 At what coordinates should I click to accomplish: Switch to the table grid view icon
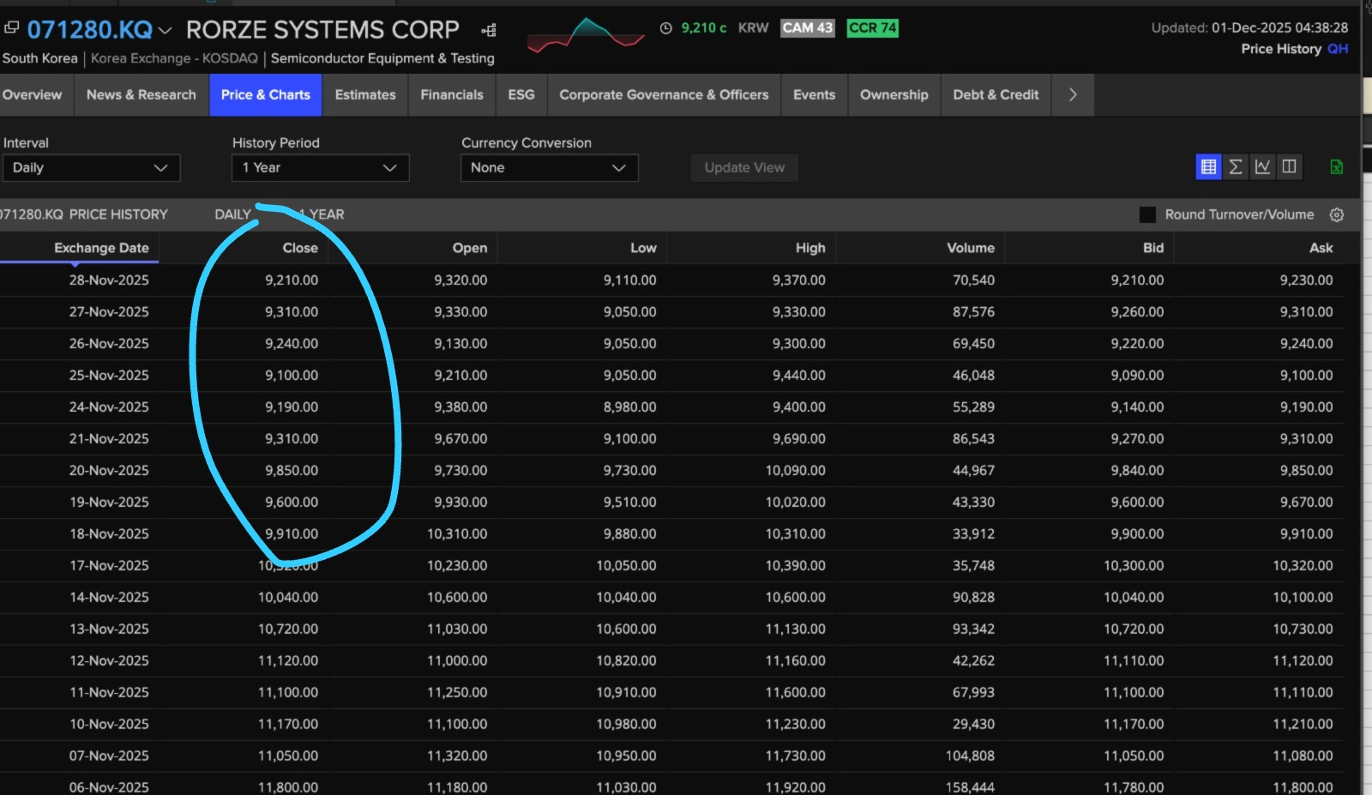(x=1208, y=166)
